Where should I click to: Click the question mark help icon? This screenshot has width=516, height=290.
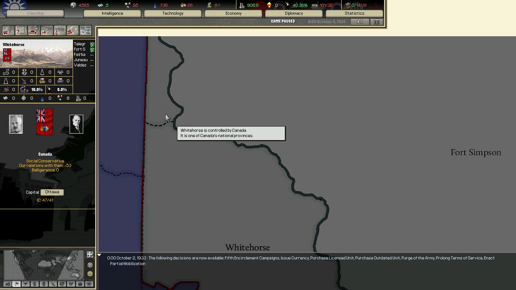coord(21,31)
